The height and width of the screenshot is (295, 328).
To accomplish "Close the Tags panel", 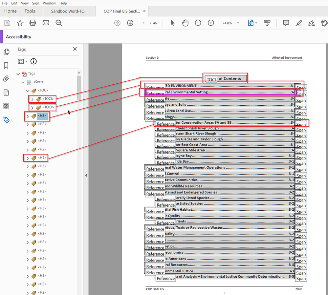I will coord(75,49).
